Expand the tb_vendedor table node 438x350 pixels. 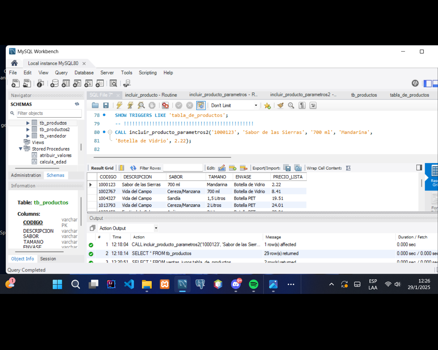tap(28, 136)
